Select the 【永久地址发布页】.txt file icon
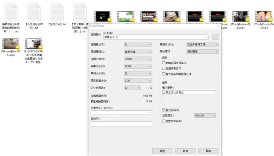The image size is (274, 156). (x=34, y=13)
